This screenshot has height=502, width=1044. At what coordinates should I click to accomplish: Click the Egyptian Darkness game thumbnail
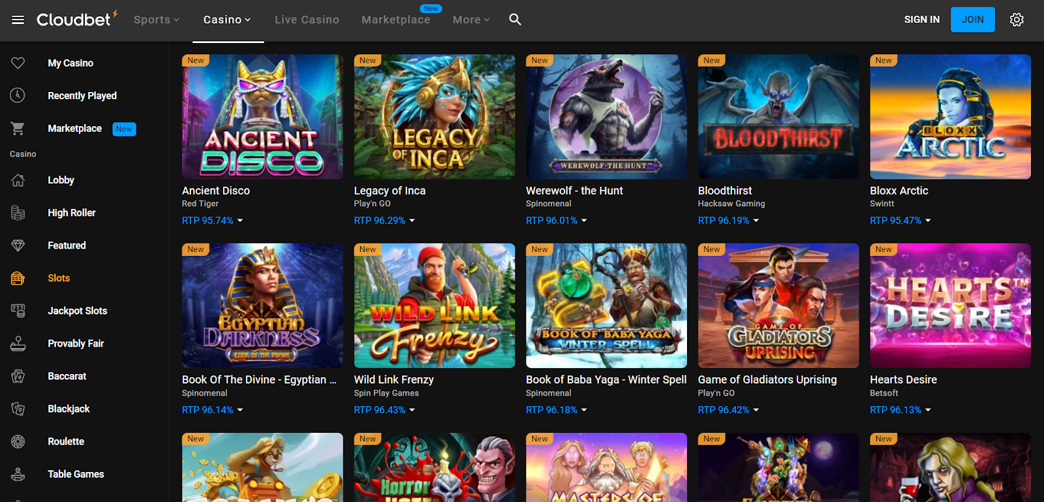tap(262, 306)
